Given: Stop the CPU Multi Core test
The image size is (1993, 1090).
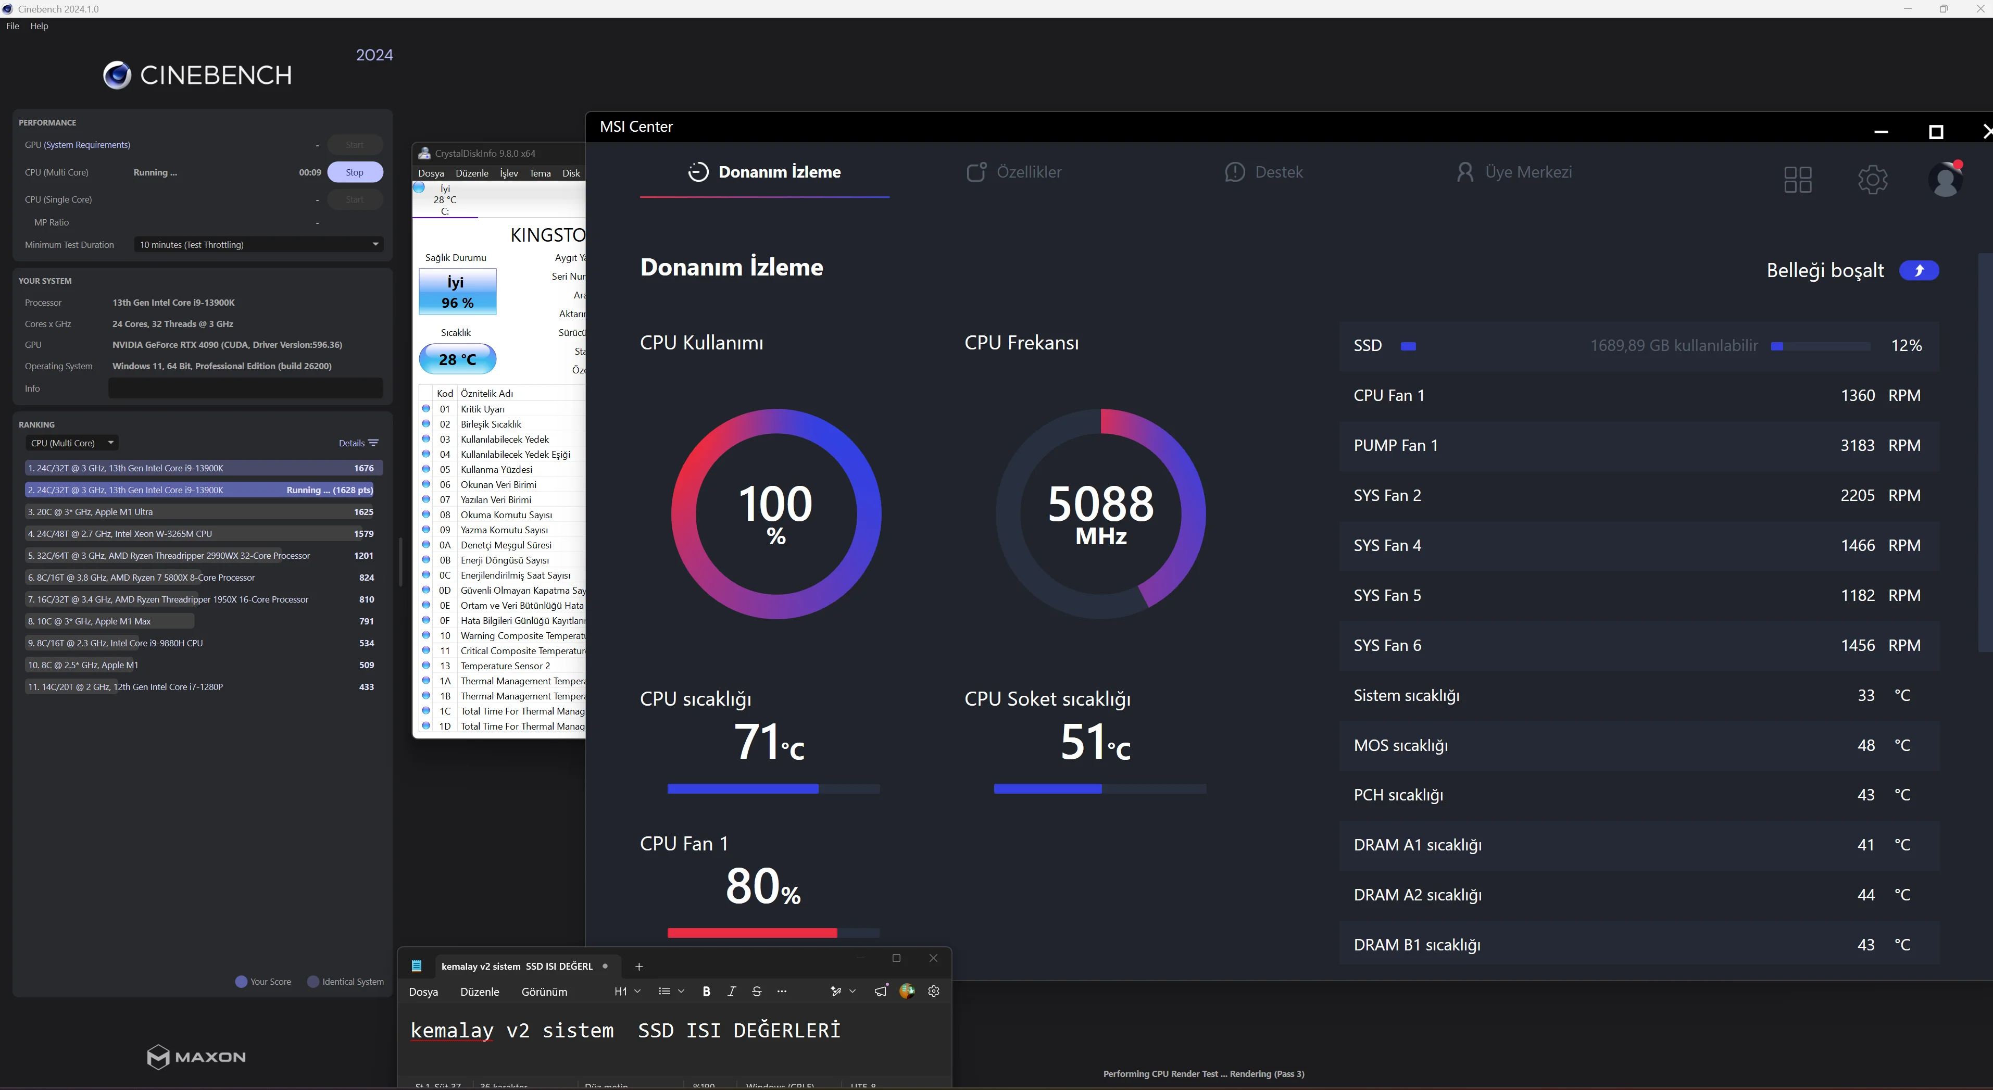Looking at the screenshot, I should 354,172.
